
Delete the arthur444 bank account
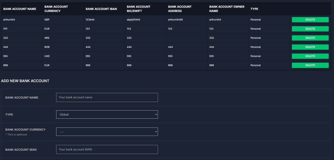(310, 20)
